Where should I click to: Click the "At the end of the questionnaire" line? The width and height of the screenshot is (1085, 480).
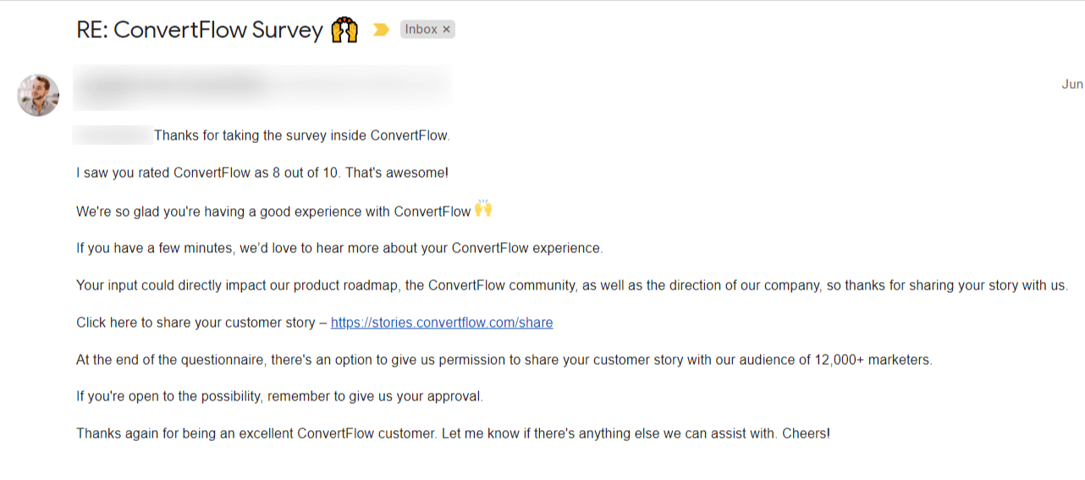[x=504, y=360]
